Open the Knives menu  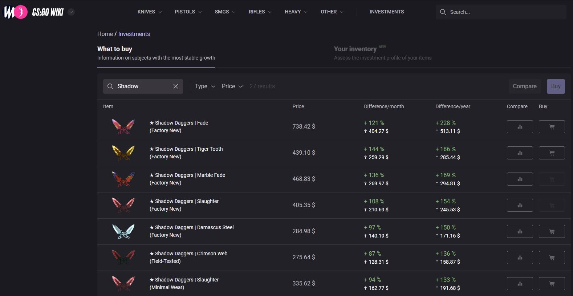tap(150, 12)
